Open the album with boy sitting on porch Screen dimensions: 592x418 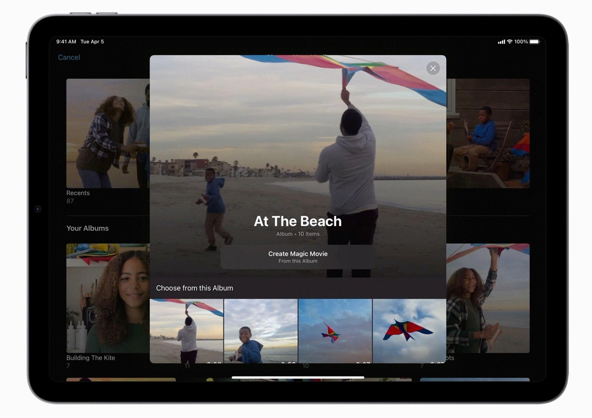[x=488, y=133]
